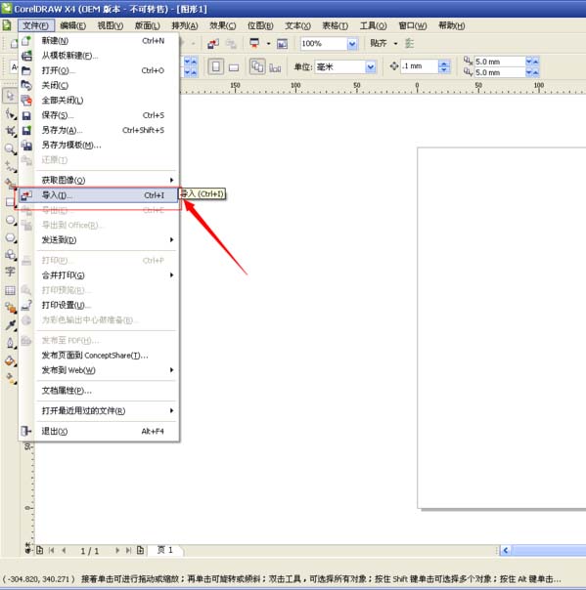
Task: Open the 100% zoom level dropdown
Action: click(x=352, y=44)
